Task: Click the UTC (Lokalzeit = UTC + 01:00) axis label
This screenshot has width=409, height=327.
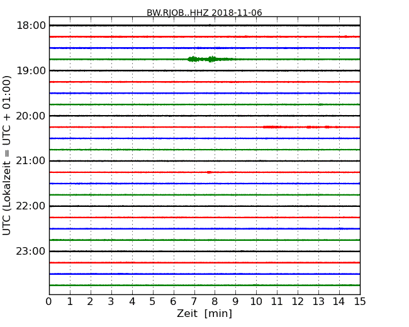Action: pos(7,155)
